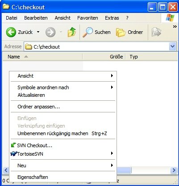179x186 pixels.
Task: Open Suchen magnifier search tool
Action: (87, 32)
